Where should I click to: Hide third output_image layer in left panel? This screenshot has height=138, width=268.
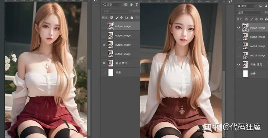(104, 45)
